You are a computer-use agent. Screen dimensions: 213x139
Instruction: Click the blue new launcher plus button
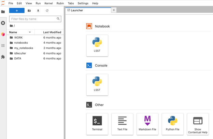17,11
